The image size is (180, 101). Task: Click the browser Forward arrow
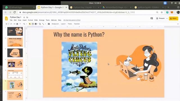click(10, 12)
